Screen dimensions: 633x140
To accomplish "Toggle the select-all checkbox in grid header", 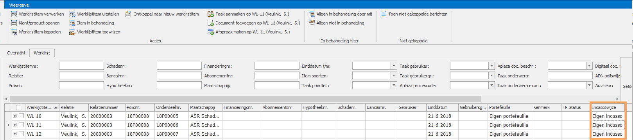I will point(18,107).
